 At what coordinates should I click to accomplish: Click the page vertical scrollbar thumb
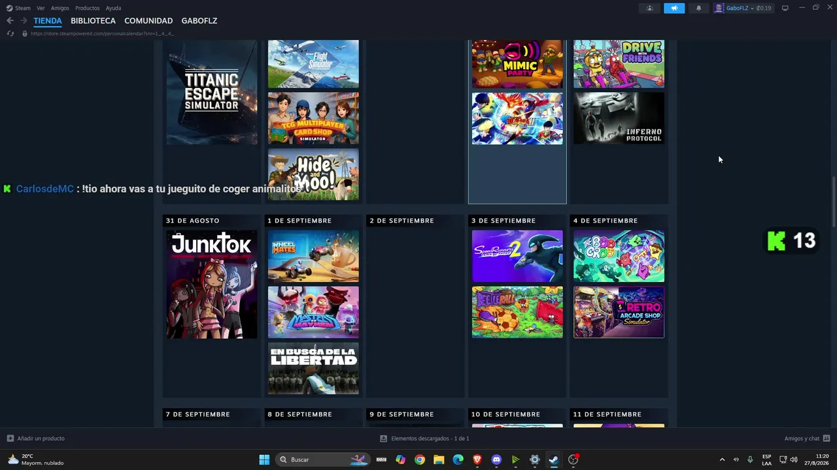click(x=833, y=202)
